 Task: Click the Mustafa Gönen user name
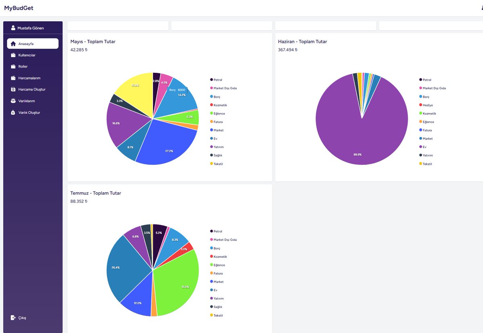(x=31, y=28)
